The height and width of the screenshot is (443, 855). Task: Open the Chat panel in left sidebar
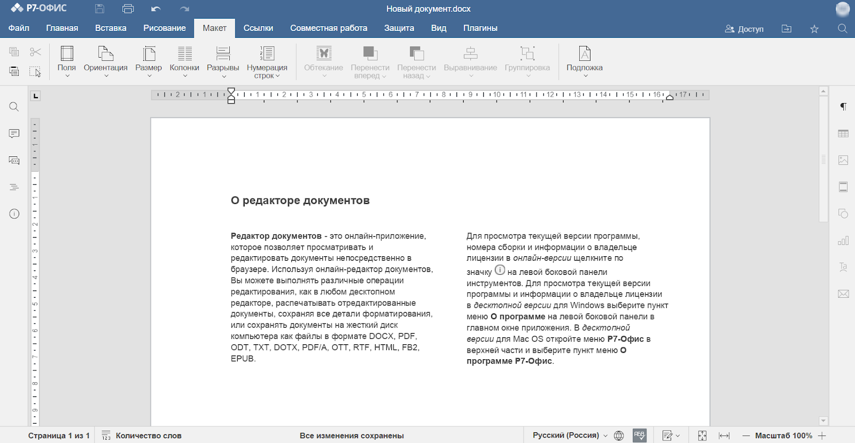pyautogui.click(x=14, y=160)
